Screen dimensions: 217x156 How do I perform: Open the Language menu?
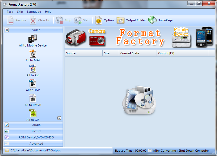[x=34, y=12]
